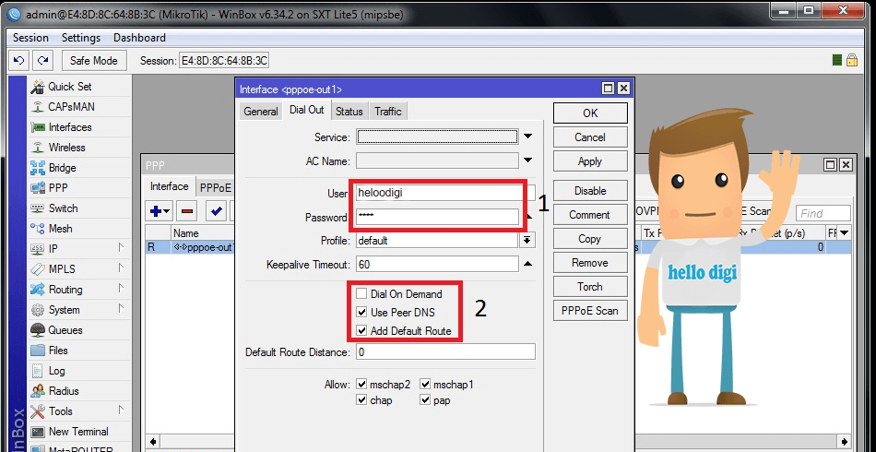This screenshot has width=876, height=452.
Task: Click the Redo arrow toolbar button
Action: pyautogui.click(x=42, y=60)
